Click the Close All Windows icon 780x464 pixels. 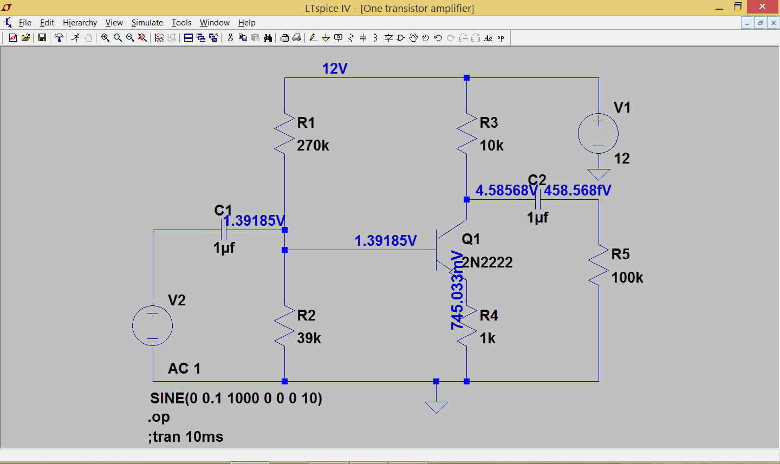(x=213, y=38)
